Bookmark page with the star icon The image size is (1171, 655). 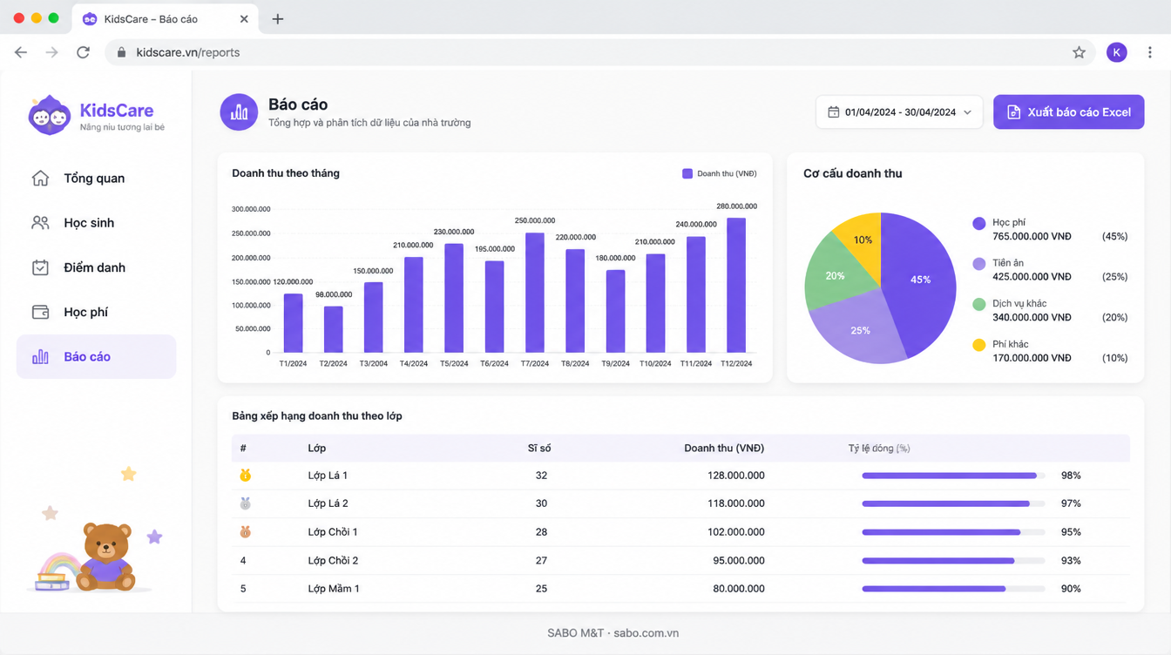(1079, 52)
